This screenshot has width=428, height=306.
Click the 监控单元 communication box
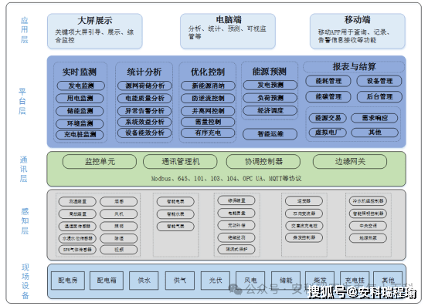pos(100,162)
